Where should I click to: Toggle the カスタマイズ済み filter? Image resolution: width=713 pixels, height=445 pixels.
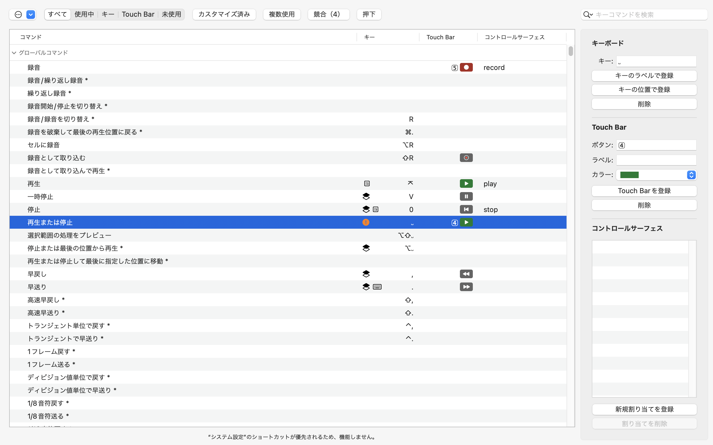pos(224,15)
